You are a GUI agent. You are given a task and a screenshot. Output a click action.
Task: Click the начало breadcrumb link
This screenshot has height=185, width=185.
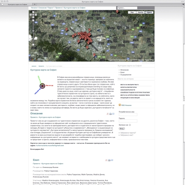click(x=34, y=66)
